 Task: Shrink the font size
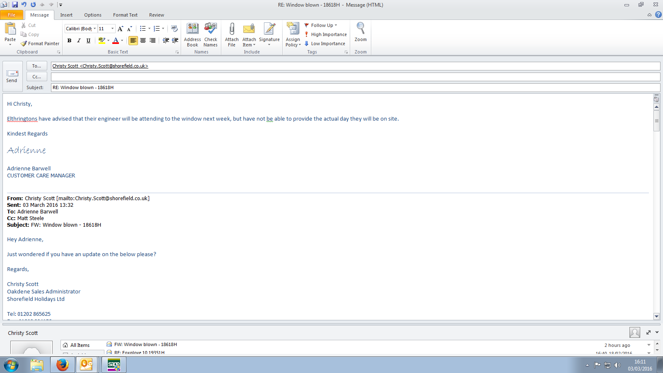tap(129, 29)
